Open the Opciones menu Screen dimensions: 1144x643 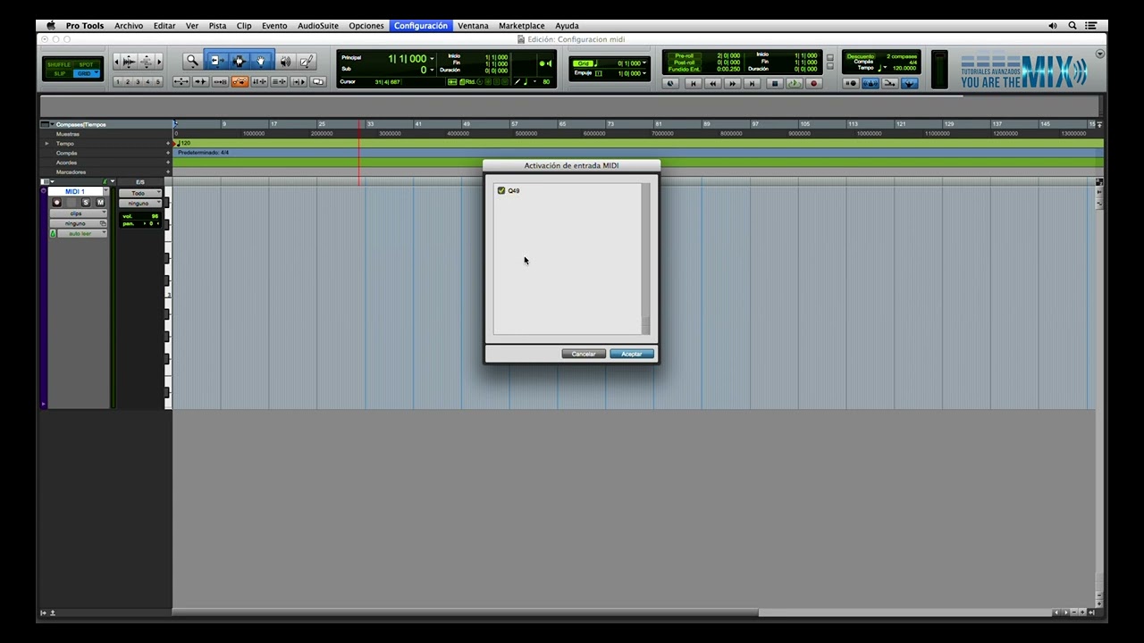[x=366, y=26]
